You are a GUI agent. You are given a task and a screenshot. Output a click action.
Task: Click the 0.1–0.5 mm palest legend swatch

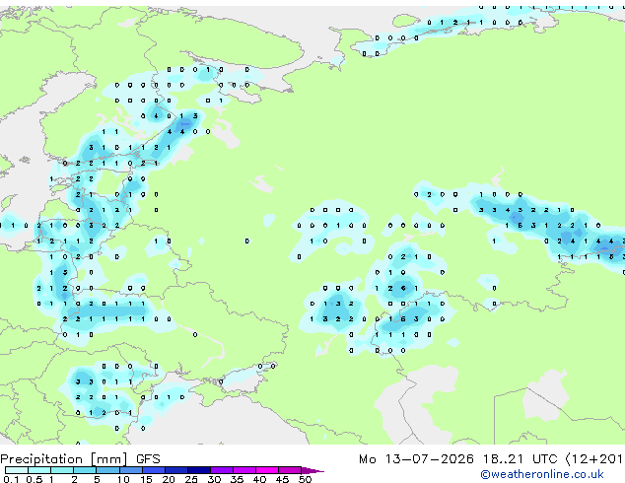point(17,470)
